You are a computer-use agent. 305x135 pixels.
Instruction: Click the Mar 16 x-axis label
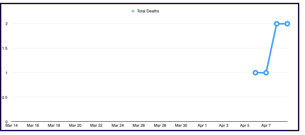[33, 125]
